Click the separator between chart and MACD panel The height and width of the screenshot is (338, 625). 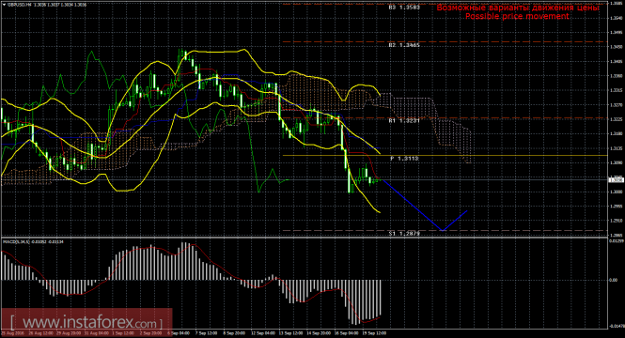[x=305, y=238]
